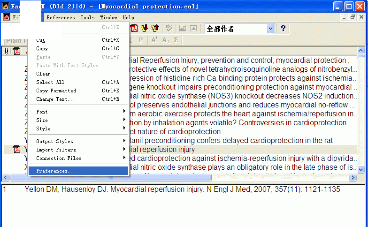The height and width of the screenshot is (227, 368).
Task: Click the Sigma symbol font icon
Action: (176, 40)
